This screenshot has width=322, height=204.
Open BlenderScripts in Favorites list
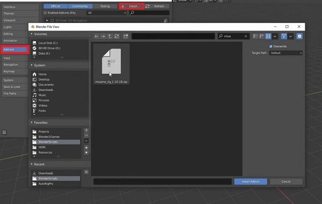click(x=56, y=142)
